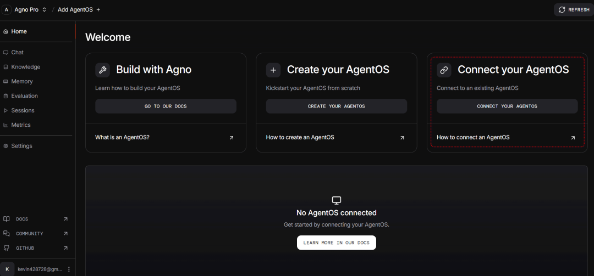
Task: Open Settings in the sidebar
Action: click(21, 146)
